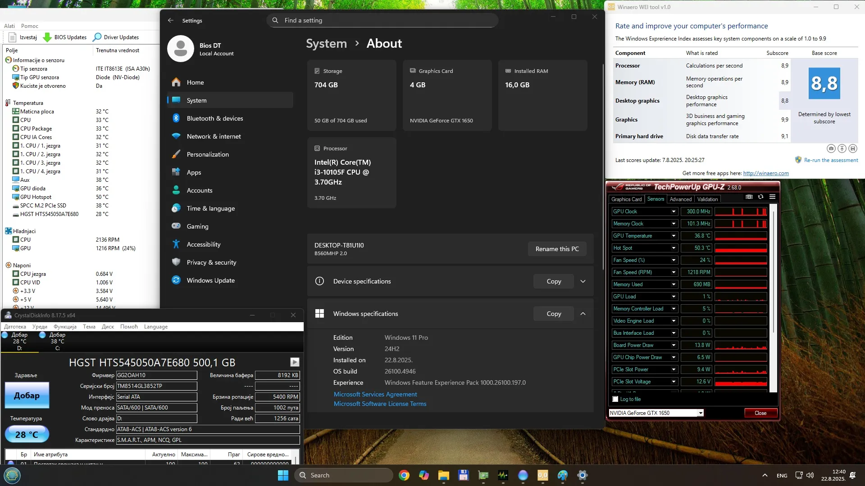
Task: Open the NVIDIA GeForce GTX 1650 device dropdown
Action: point(700,413)
